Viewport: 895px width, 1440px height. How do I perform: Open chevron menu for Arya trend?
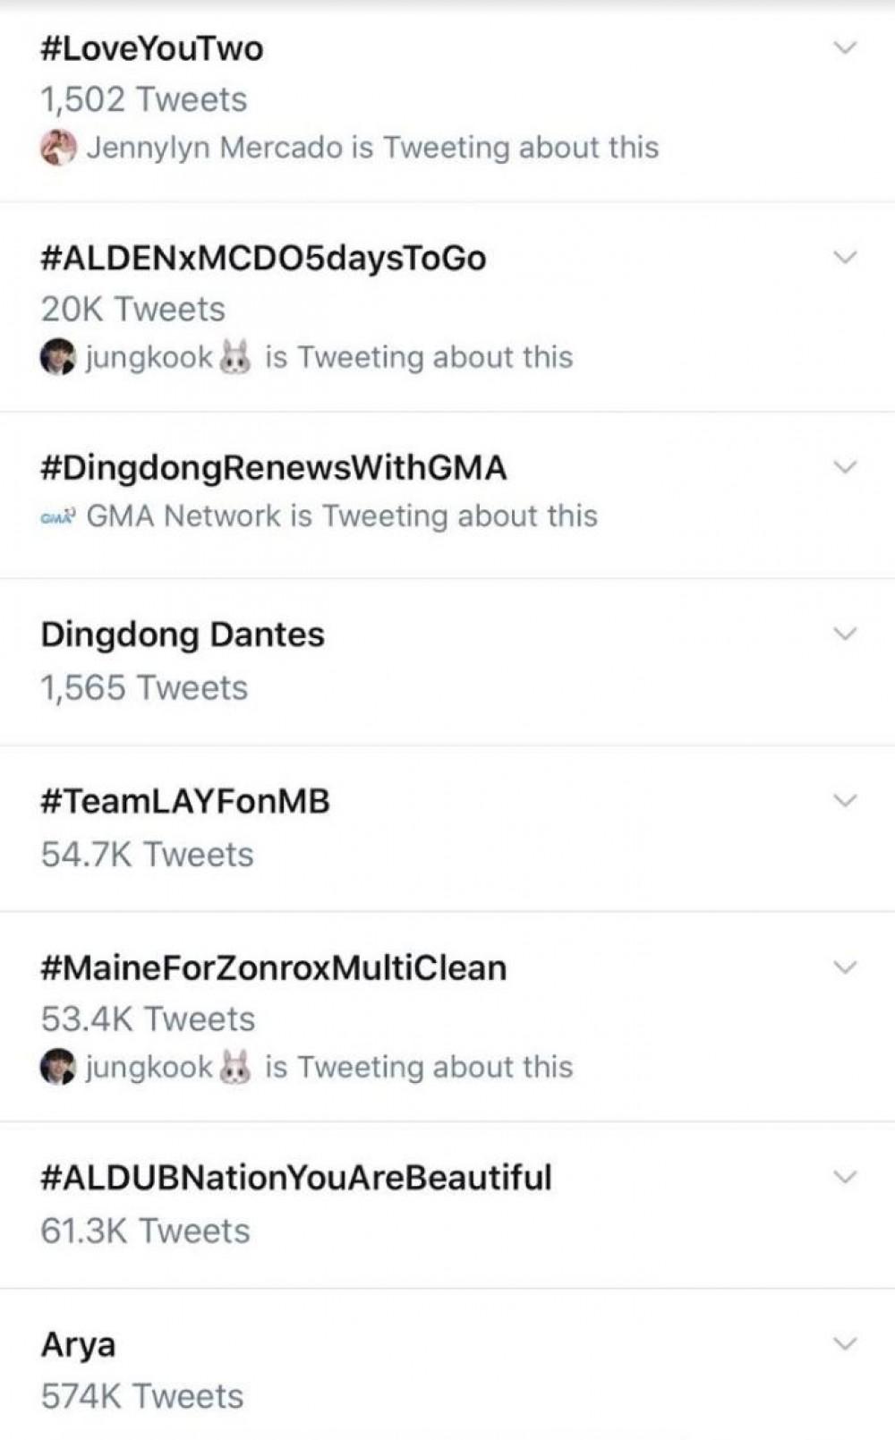(x=845, y=1343)
